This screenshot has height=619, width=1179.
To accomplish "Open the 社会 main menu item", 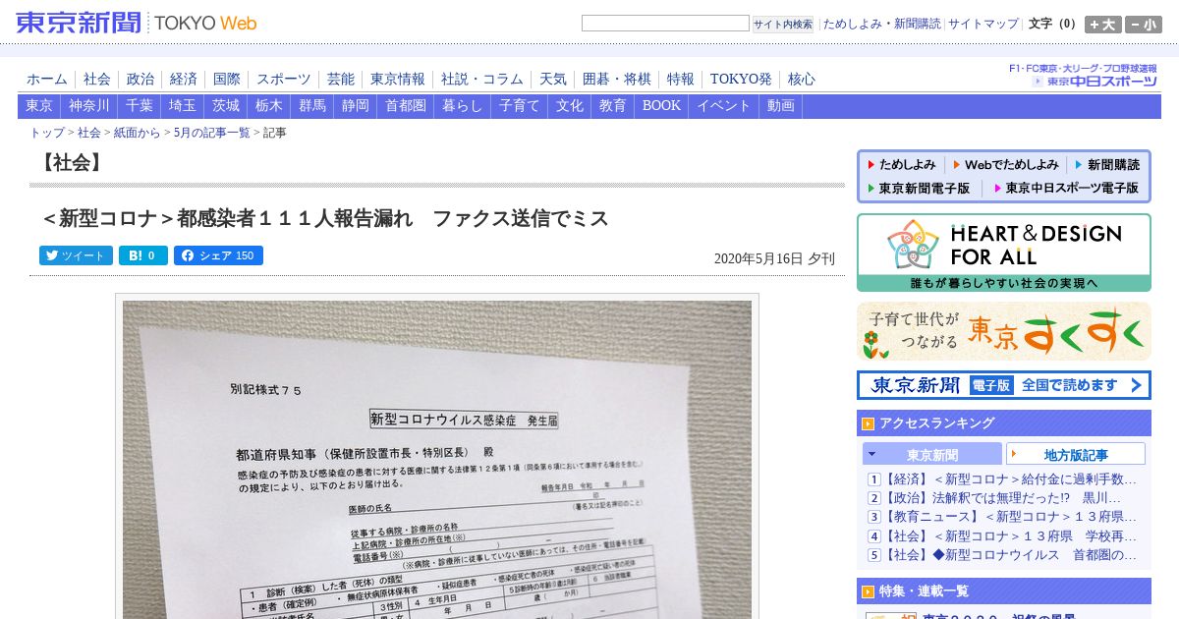I will [x=97, y=80].
